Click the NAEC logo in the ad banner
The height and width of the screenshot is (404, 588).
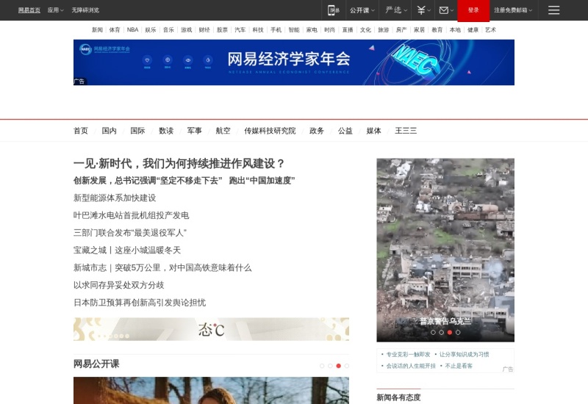click(x=85, y=49)
